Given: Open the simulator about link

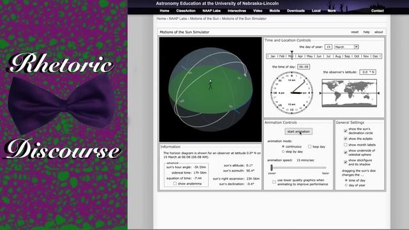Looking at the screenshot, I should (378, 32).
